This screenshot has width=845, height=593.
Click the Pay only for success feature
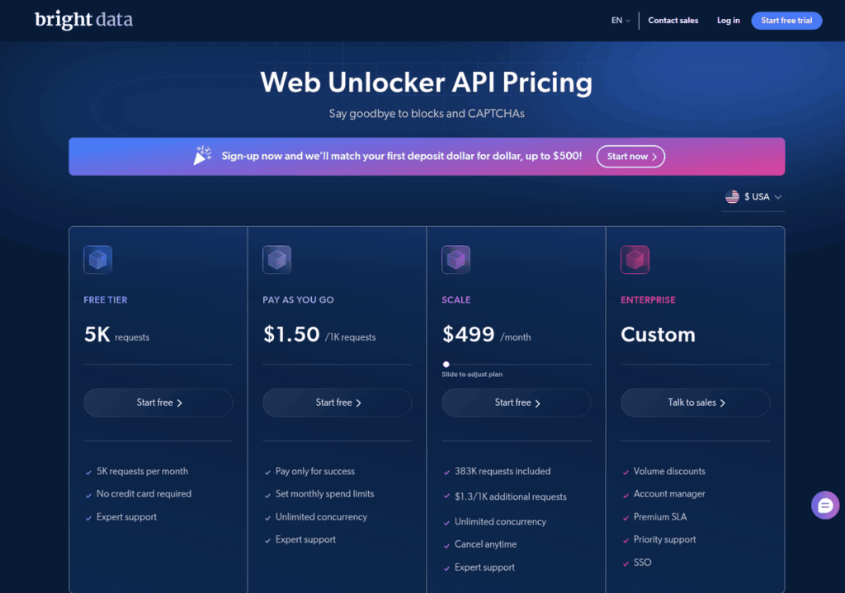(x=315, y=471)
